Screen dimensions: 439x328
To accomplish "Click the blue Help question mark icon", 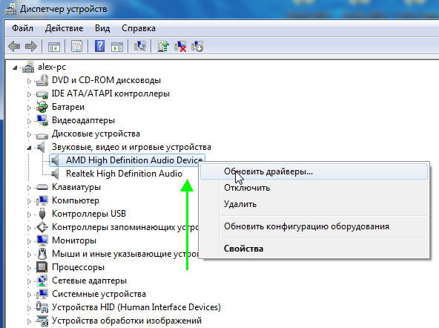I will coord(99,46).
